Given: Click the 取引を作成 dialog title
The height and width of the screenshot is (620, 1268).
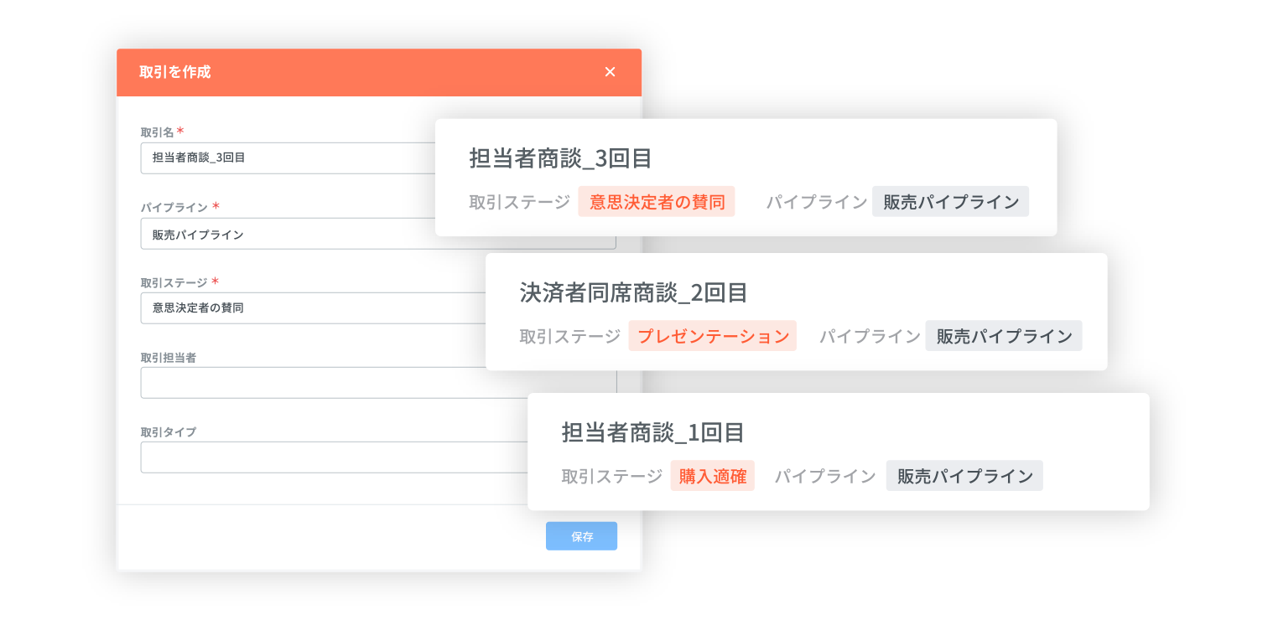Looking at the screenshot, I should click(x=175, y=72).
